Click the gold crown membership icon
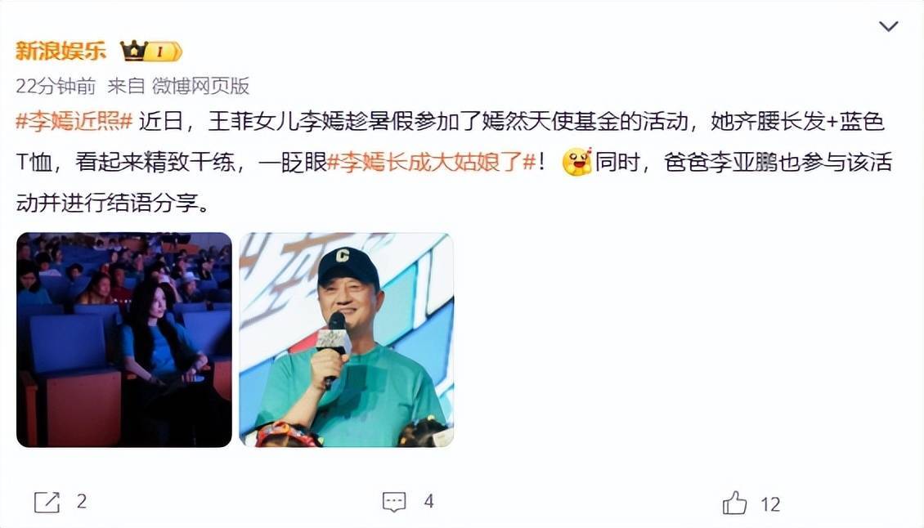 tap(134, 51)
